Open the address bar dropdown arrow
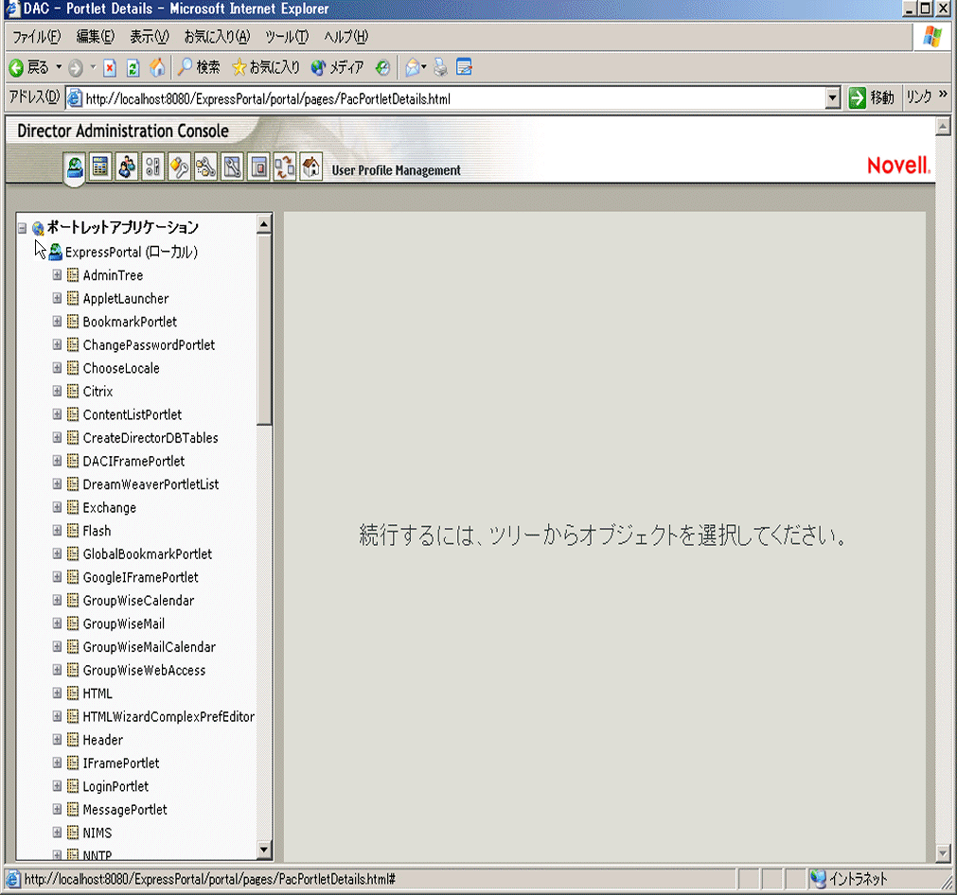The image size is (957, 895). (x=831, y=97)
